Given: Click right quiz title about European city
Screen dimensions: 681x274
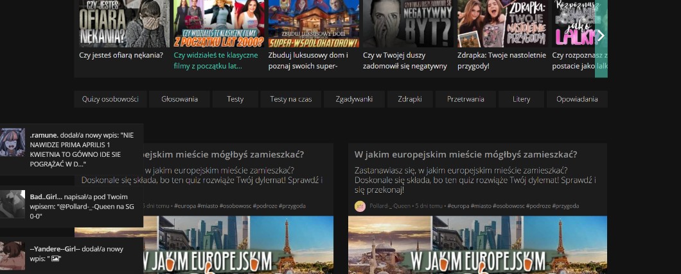Looking at the screenshot, I should click(x=465, y=154).
